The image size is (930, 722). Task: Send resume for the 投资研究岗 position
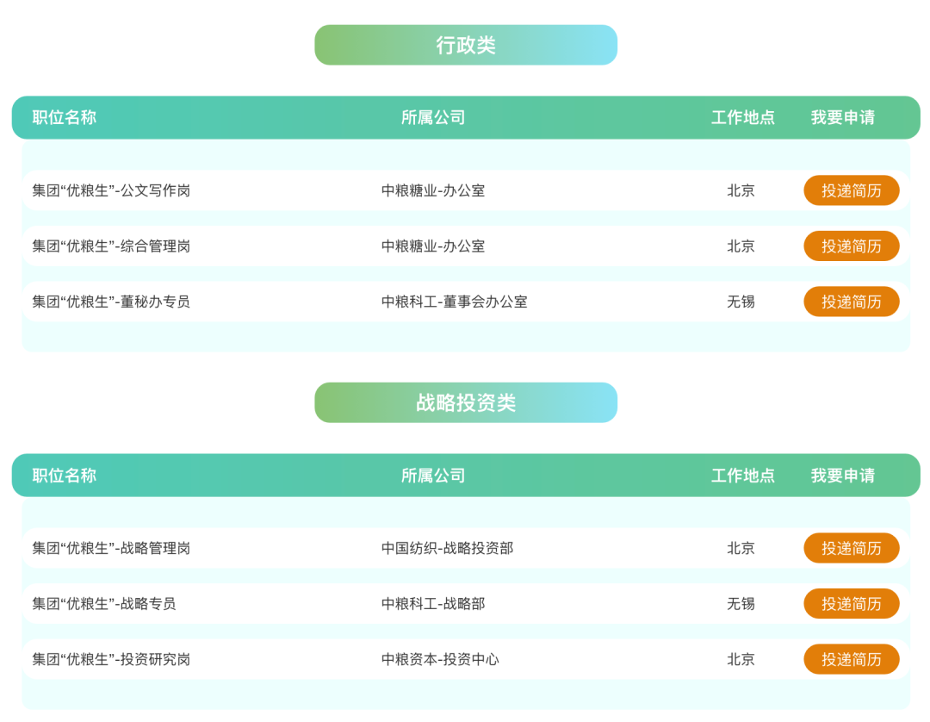coord(851,659)
